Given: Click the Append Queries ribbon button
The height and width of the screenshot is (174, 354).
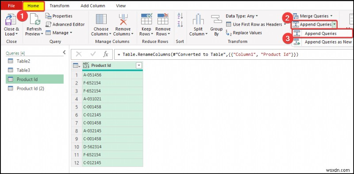Looking at the screenshot, I should point(312,24).
